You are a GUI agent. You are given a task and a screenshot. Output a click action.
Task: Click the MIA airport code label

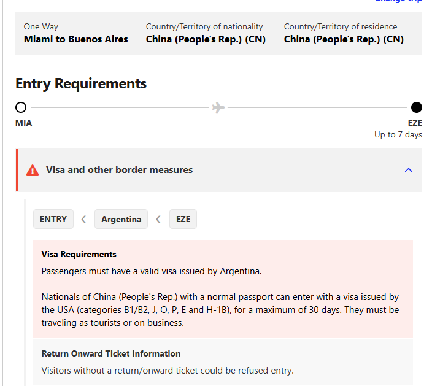click(23, 123)
